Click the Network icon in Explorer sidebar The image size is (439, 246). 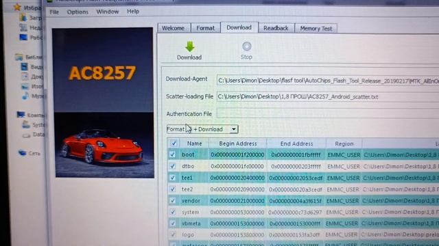point(22,153)
